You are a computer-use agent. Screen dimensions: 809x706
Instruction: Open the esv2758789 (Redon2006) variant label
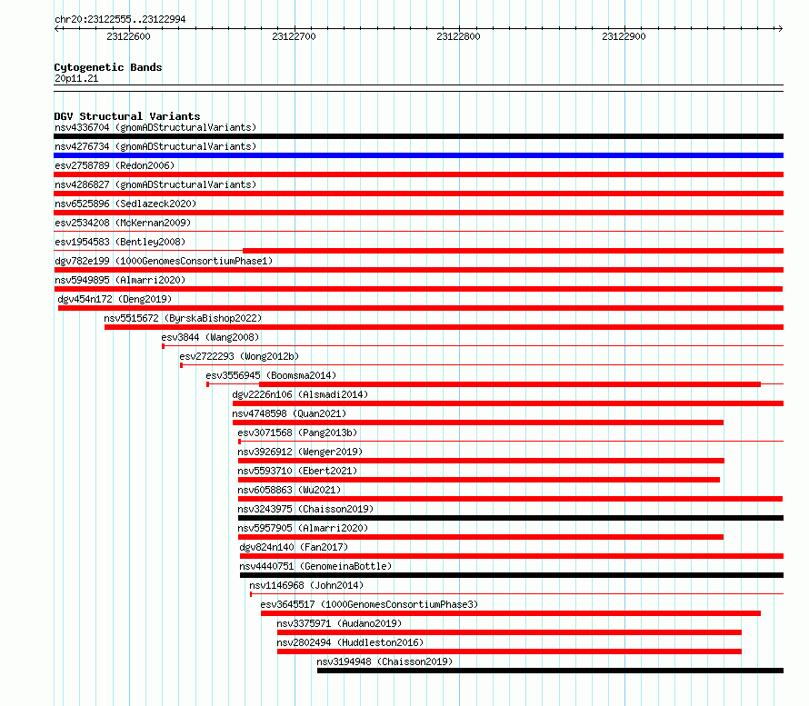tap(115, 165)
